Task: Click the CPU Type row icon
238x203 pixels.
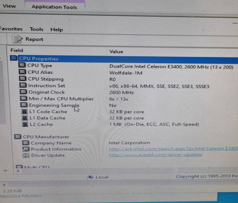Action: [22, 65]
